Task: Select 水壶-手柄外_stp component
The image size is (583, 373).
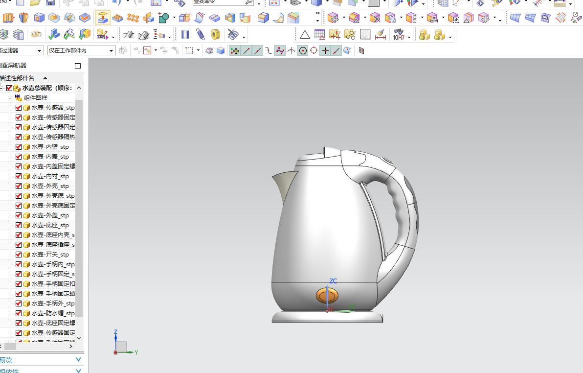Action: point(53,303)
